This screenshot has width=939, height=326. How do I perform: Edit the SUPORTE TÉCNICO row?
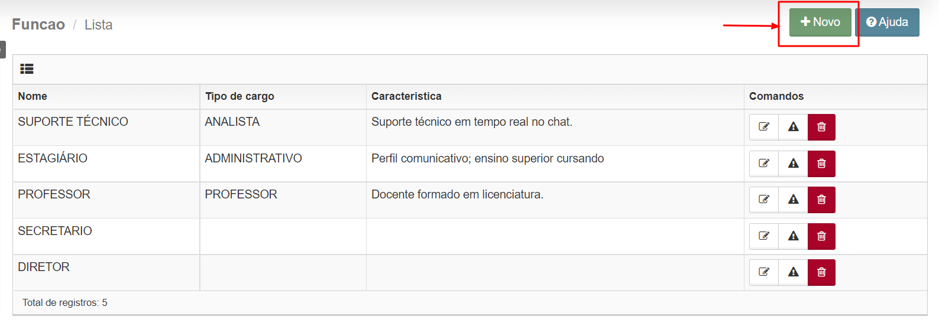coord(764,127)
